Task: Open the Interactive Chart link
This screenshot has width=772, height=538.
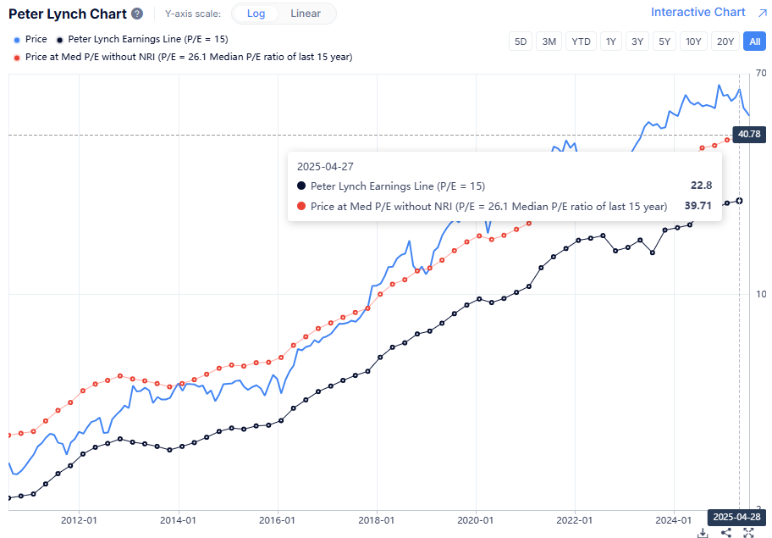Action: (699, 12)
